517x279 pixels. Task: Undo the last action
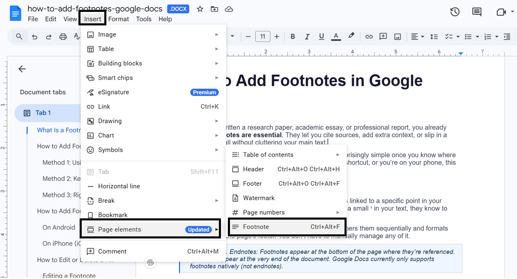click(x=34, y=36)
